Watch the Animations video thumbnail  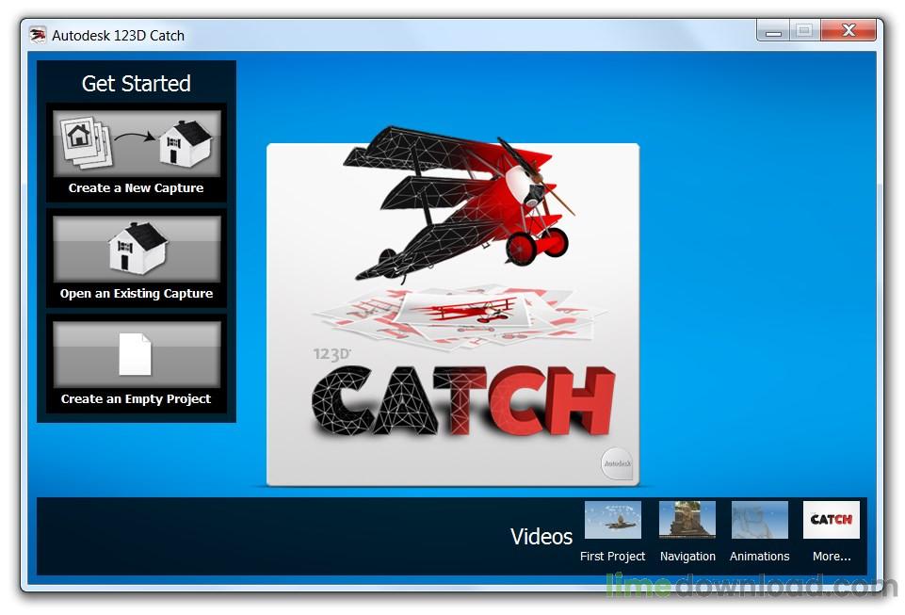click(759, 520)
